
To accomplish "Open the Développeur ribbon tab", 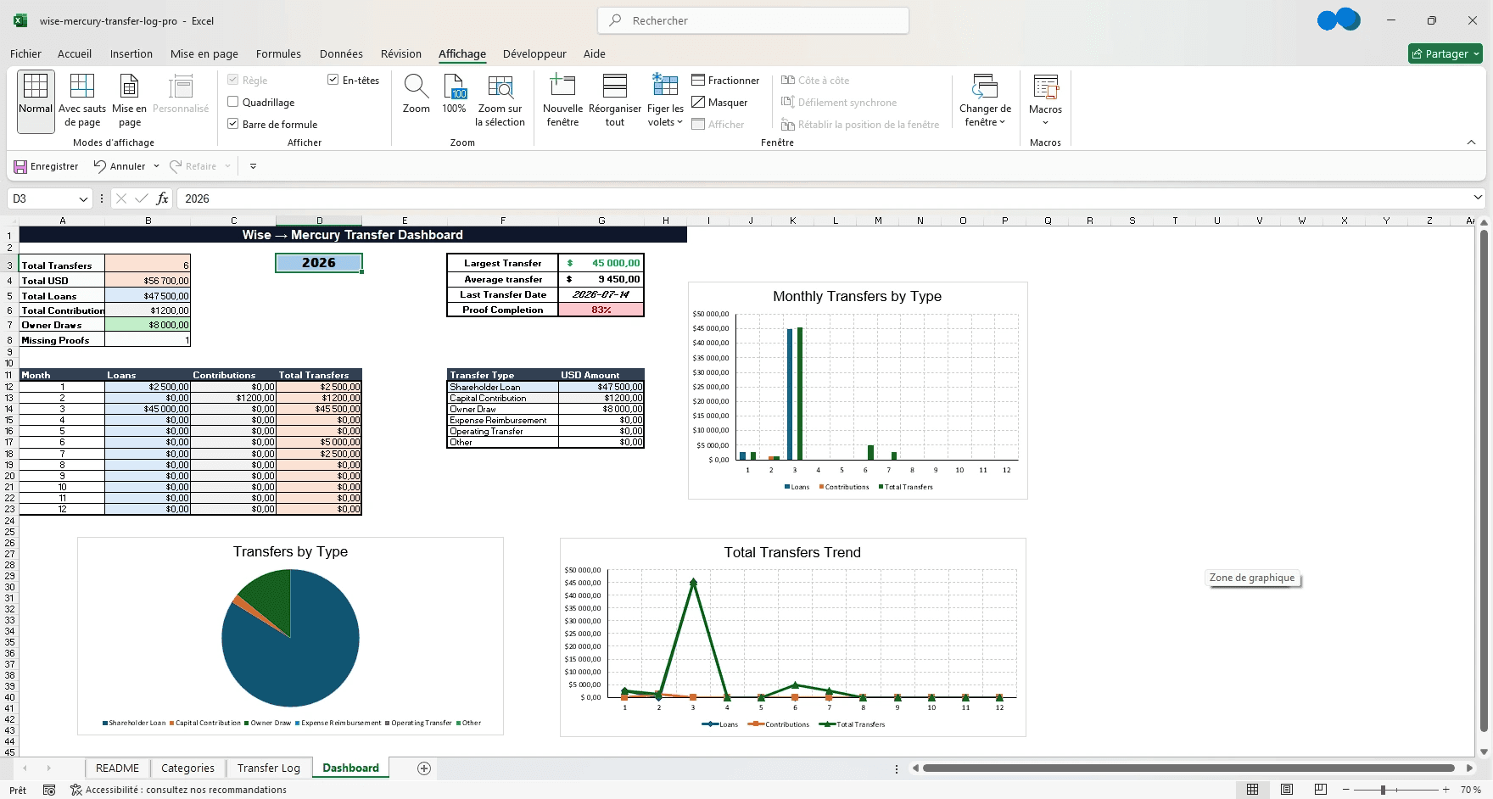I will click(534, 53).
